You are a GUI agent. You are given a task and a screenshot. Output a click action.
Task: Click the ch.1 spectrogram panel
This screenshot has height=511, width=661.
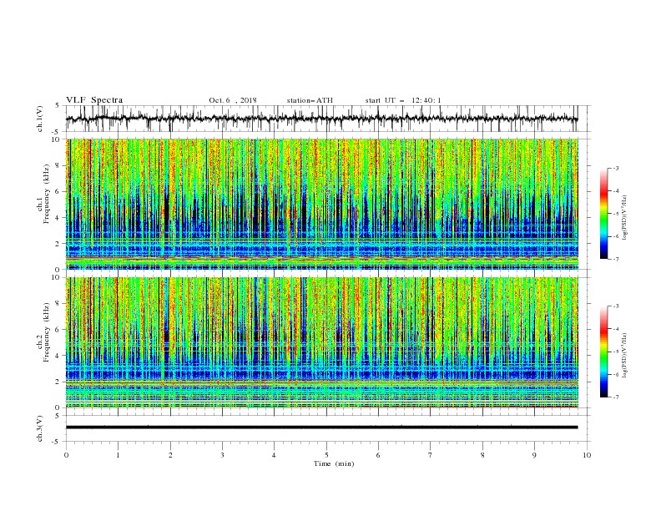(322, 204)
